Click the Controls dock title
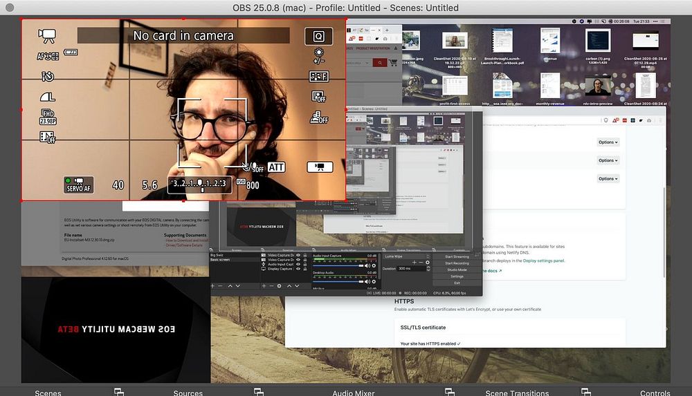Screen dimensions: 692x396 (655, 393)
